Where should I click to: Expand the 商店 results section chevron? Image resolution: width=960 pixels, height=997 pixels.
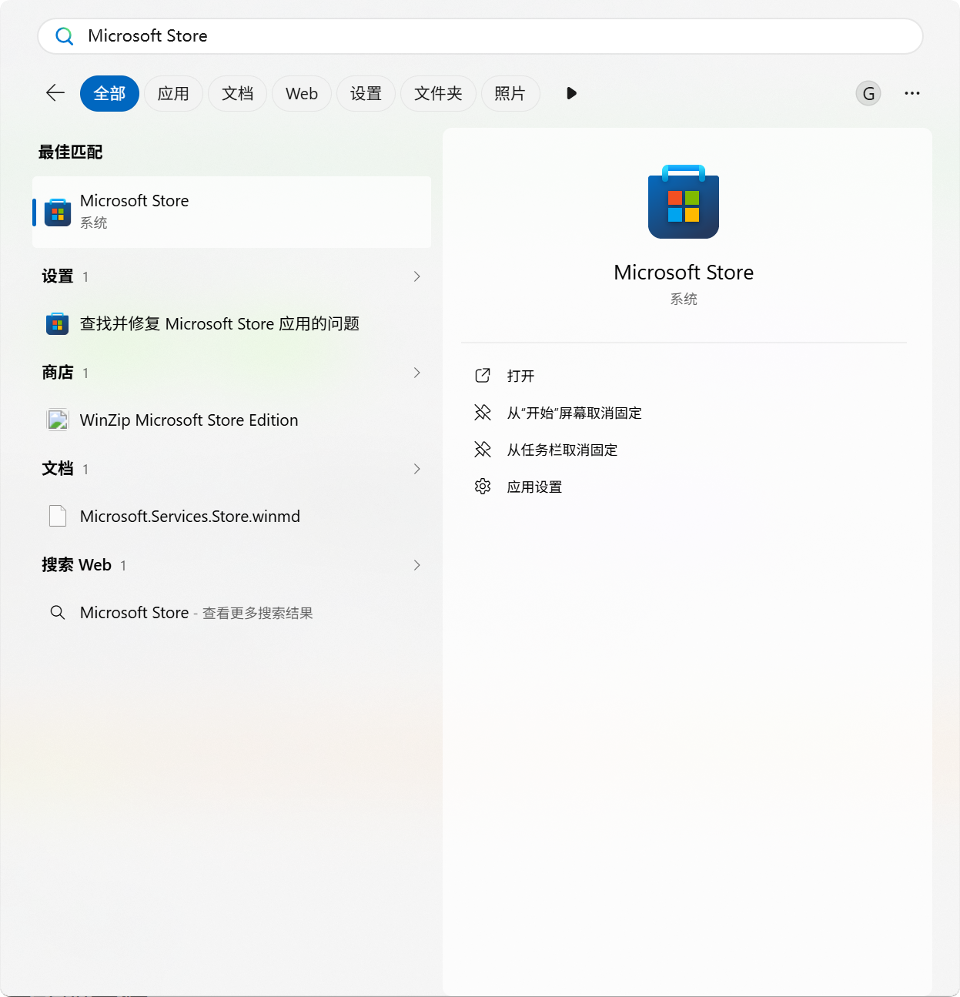[x=416, y=373]
